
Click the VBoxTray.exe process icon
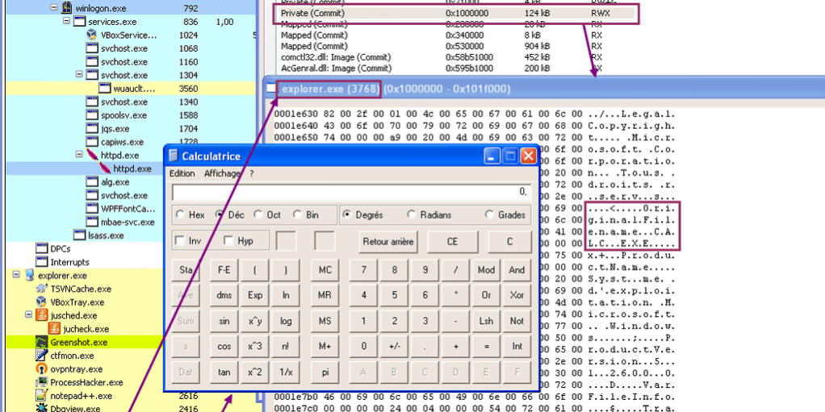[43, 302]
